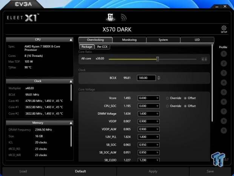Click the BCLK stepper arrows
234x176 pixels.
pos(159,78)
